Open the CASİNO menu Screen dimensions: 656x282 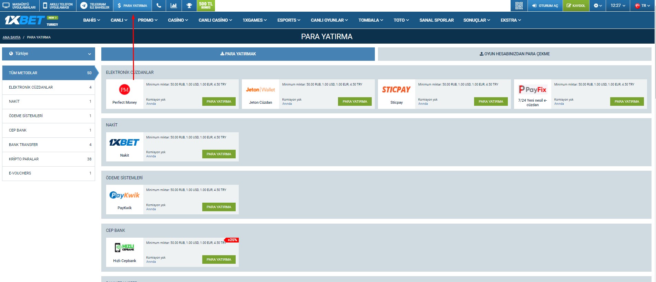[178, 20]
